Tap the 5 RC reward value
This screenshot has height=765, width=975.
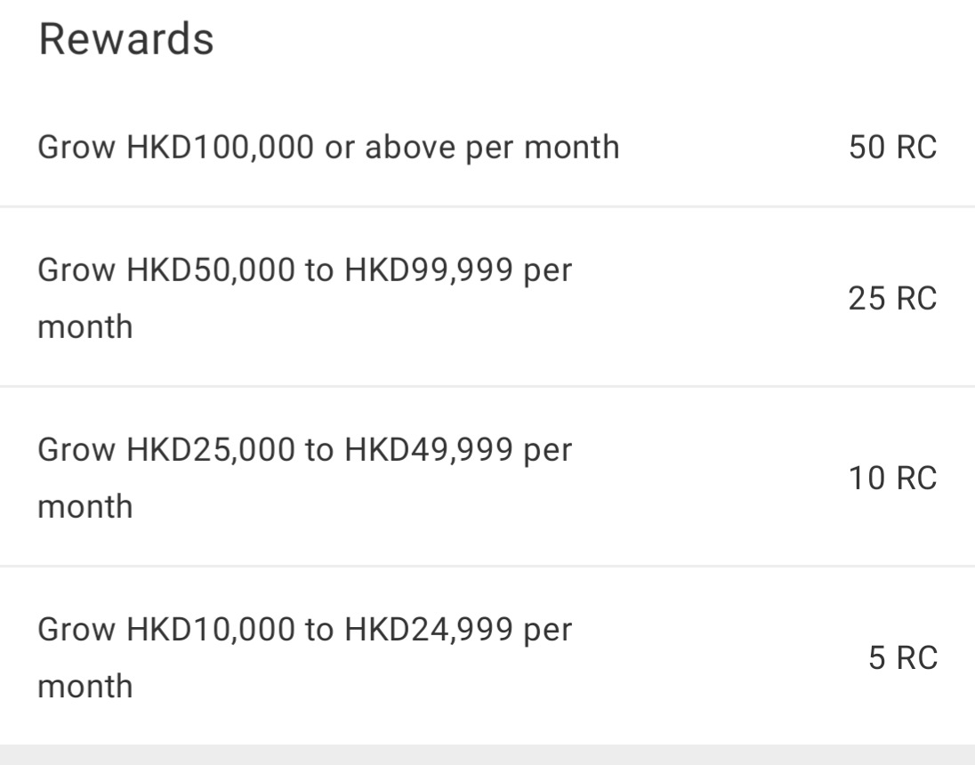point(903,658)
